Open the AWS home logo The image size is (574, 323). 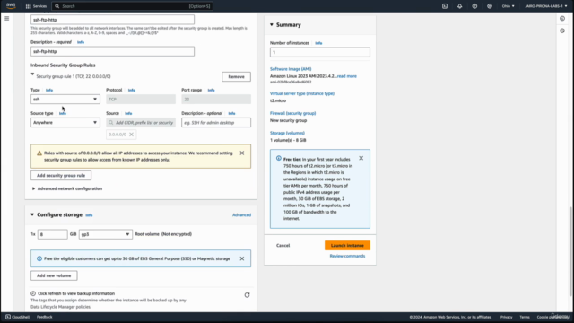pyautogui.click(x=11, y=5)
